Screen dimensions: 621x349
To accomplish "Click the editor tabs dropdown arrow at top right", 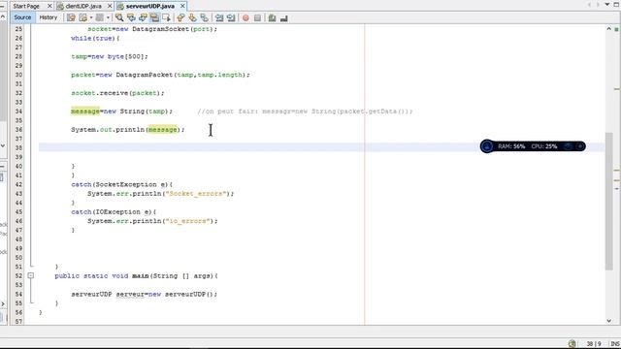I will coord(606,5).
